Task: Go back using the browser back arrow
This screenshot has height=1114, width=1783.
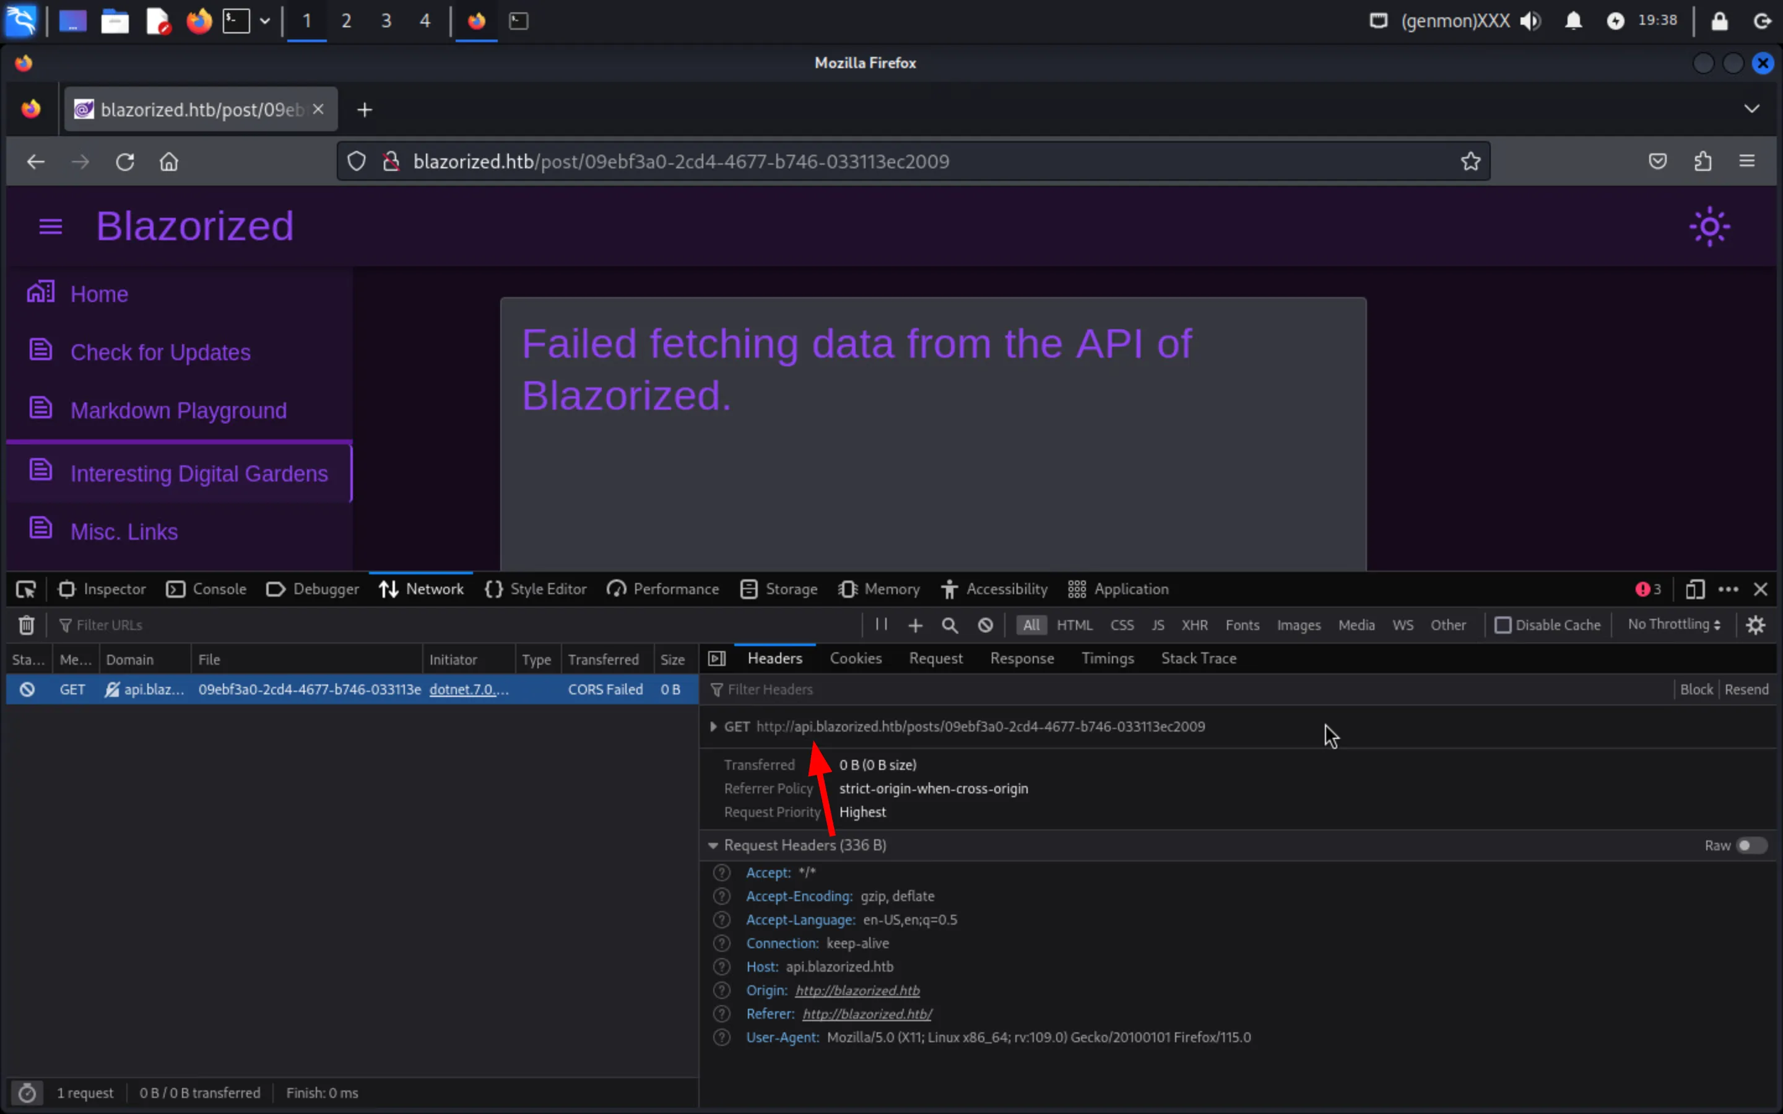Action: coord(35,162)
